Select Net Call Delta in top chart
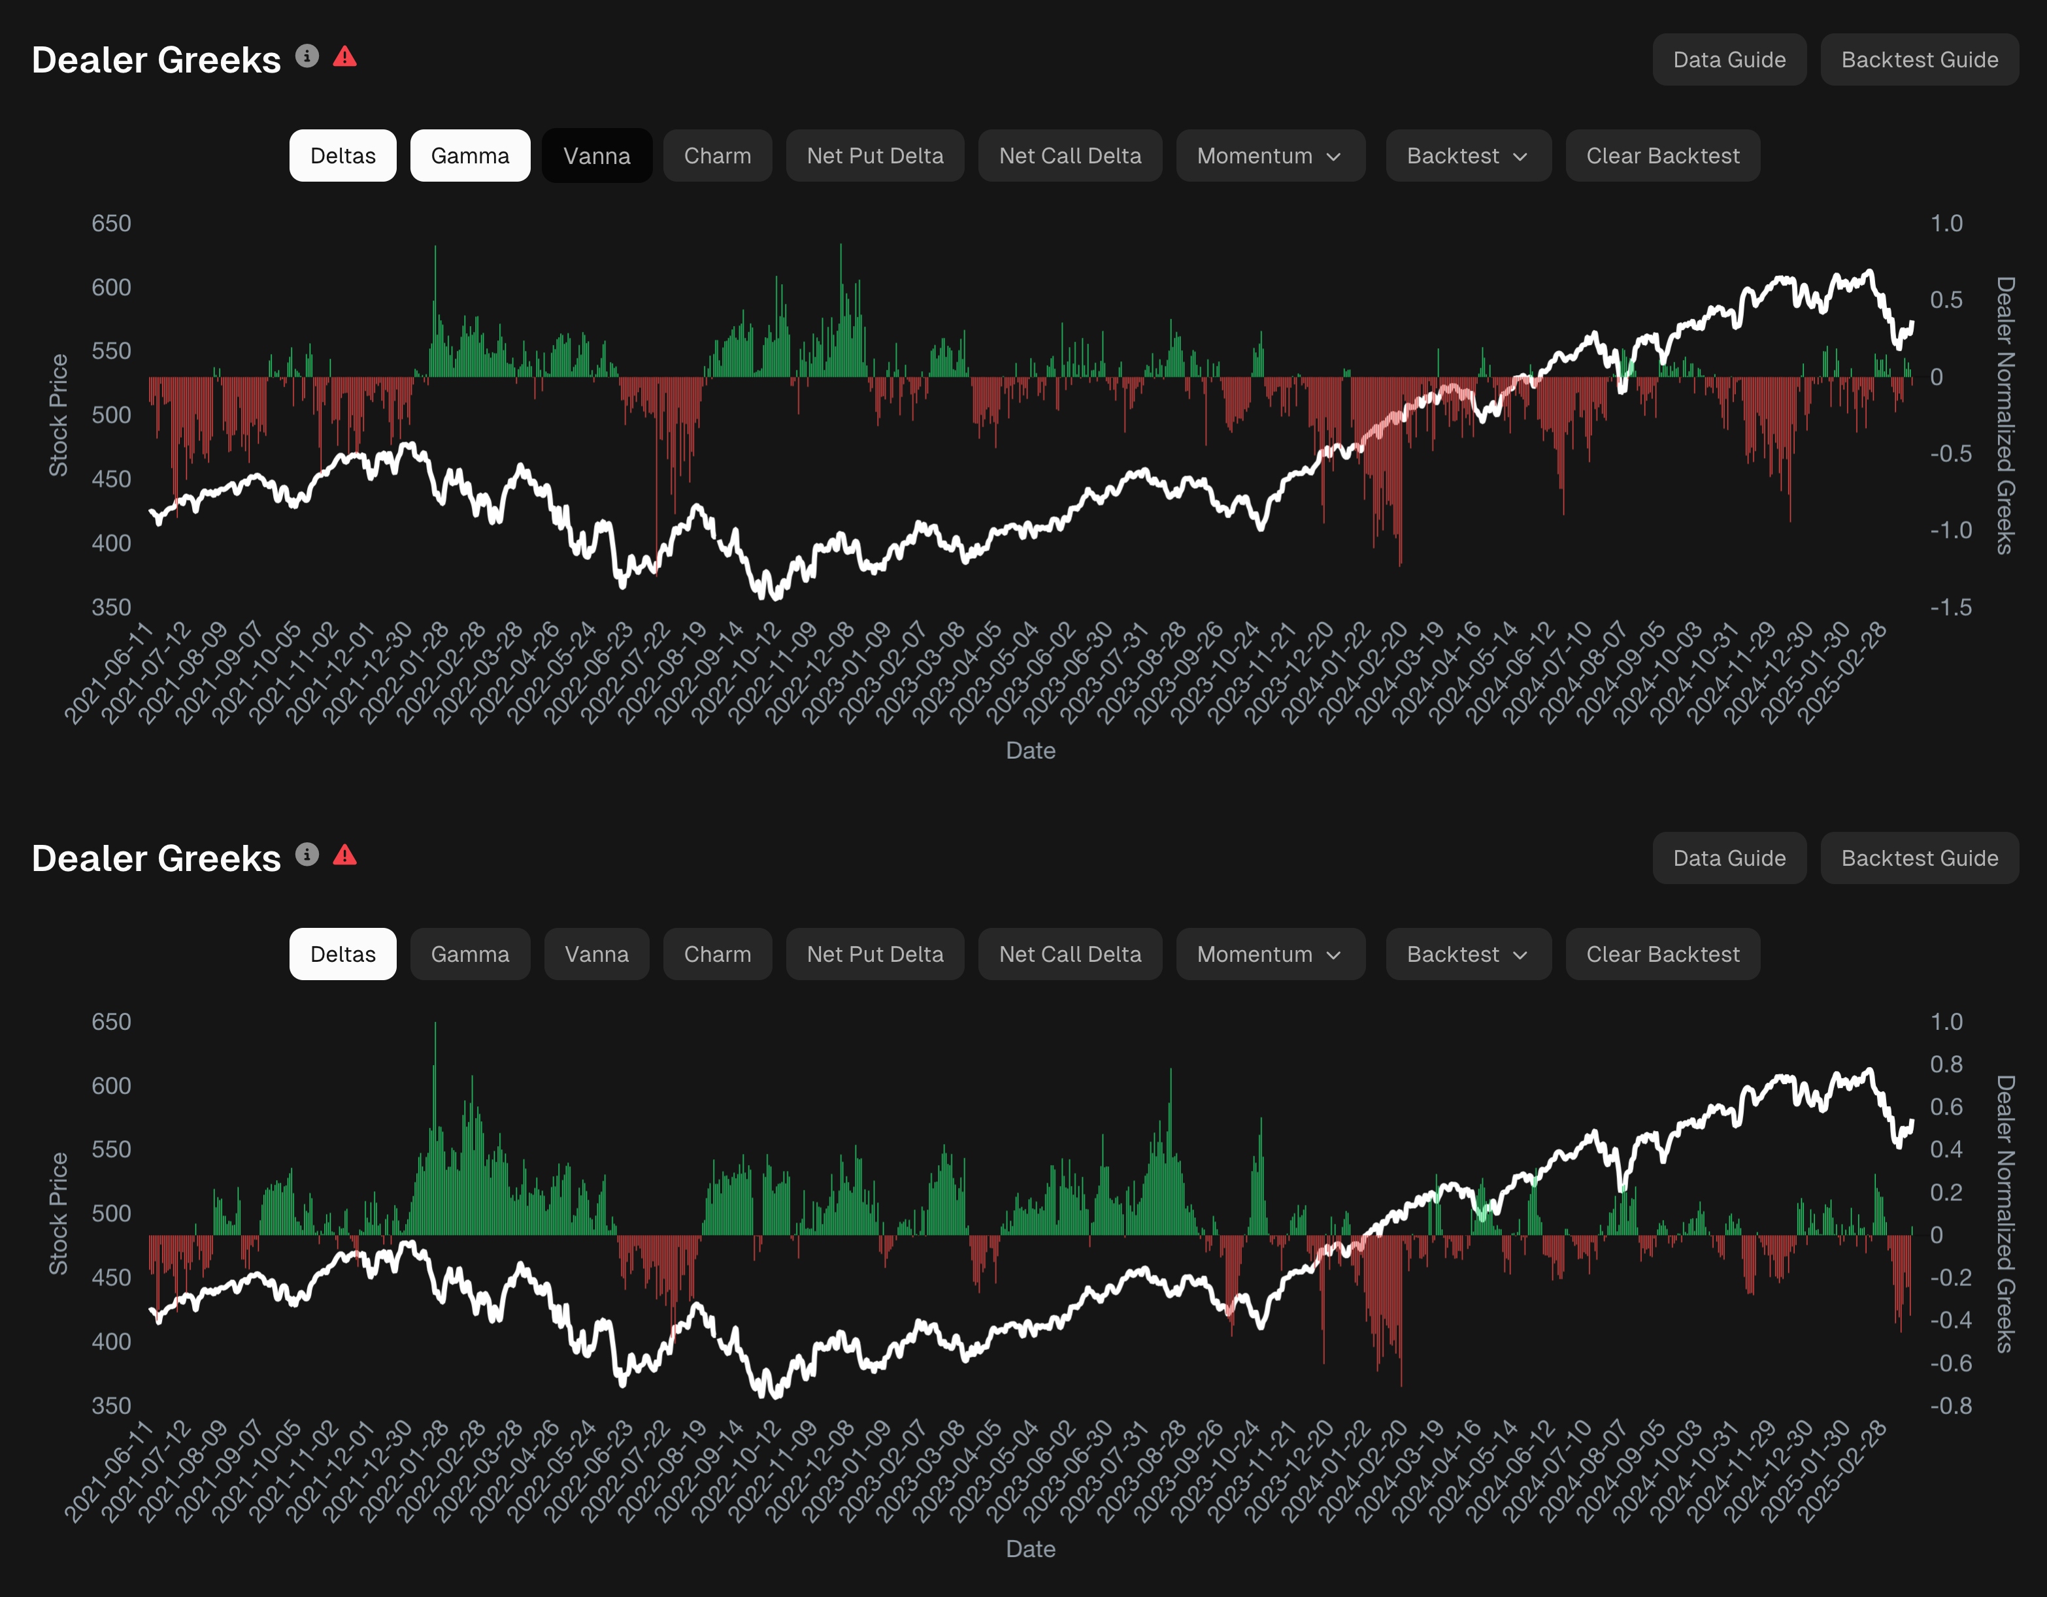Image resolution: width=2047 pixels, height=1597 pixels. pyautogui.click(x=1069, y=156)
